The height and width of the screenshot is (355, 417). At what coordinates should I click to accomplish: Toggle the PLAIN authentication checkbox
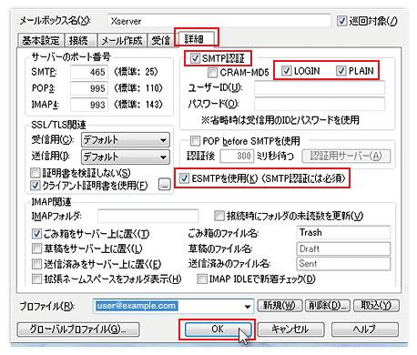click(341, 71)
